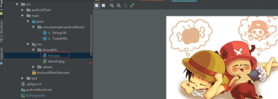The height and width of the screenshot is (99, 278).
Task: Open the ToastUtils class
Action: [x=60, y=39]
